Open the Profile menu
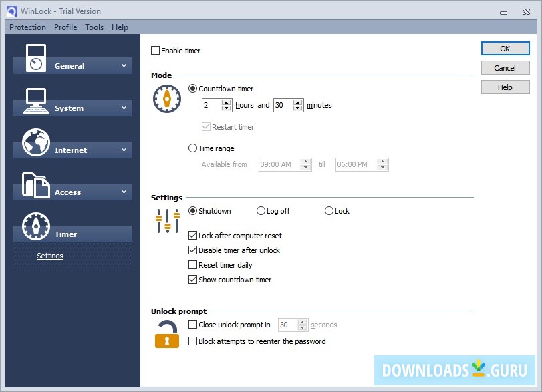Screen dimensions: 542x392 65,27
